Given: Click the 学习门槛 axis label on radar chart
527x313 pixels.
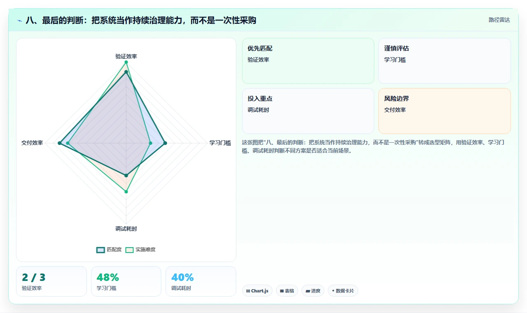Looking at the screenshot, I should (x=220, y=143).
